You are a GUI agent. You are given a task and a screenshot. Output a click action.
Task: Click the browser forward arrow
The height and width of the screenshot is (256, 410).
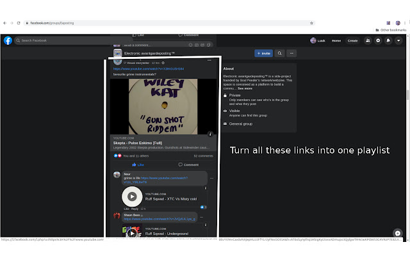point(12,23)
